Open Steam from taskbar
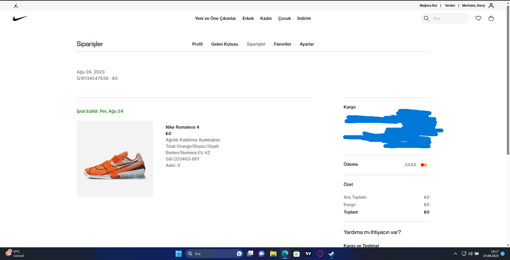Image resolution: width=510 pixels, height=260 pixels. (x=331, y=254)
